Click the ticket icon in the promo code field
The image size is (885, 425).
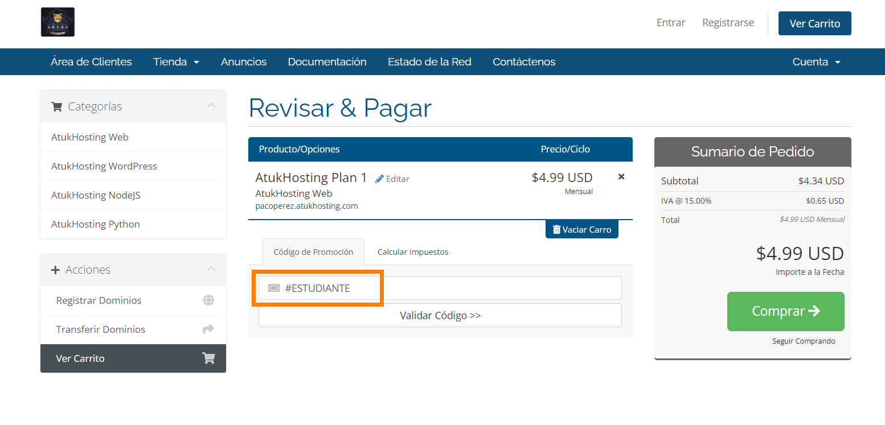pyautogui.click(x=274, y=288)
